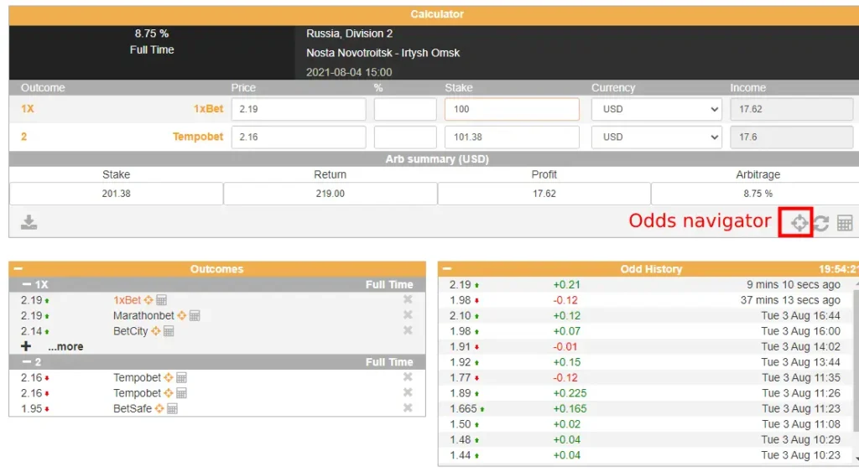Open the Odds navigator crosshair icon

799,223
